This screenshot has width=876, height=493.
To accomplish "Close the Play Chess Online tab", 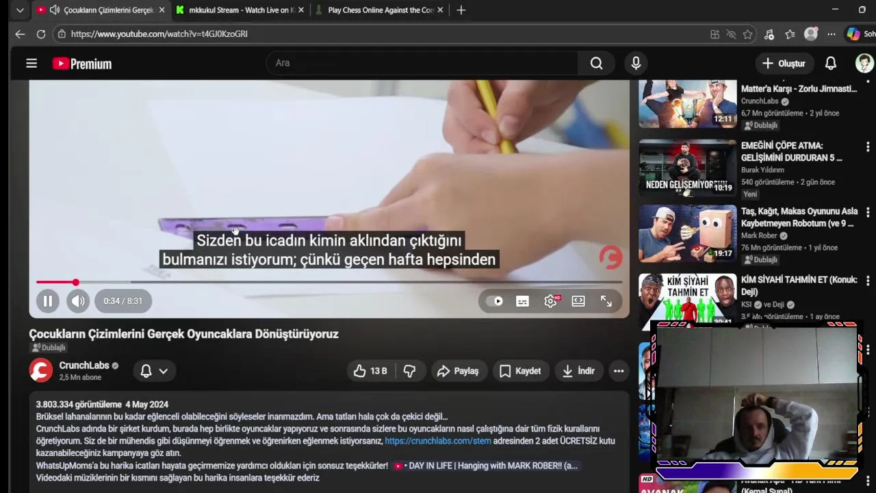I will pyautogui.click(x=440, y=10).
